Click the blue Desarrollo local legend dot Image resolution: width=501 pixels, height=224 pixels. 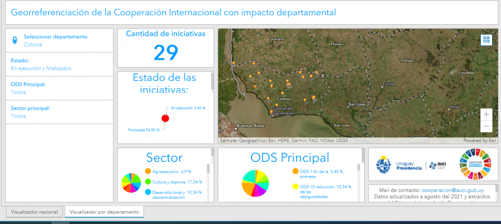pos(147,192)
